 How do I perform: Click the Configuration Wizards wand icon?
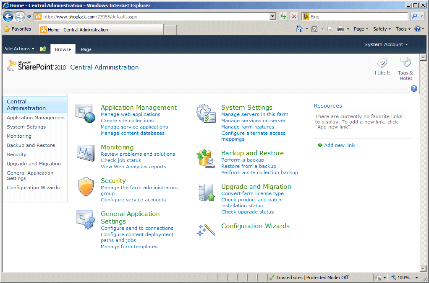(x=206, y=230)
